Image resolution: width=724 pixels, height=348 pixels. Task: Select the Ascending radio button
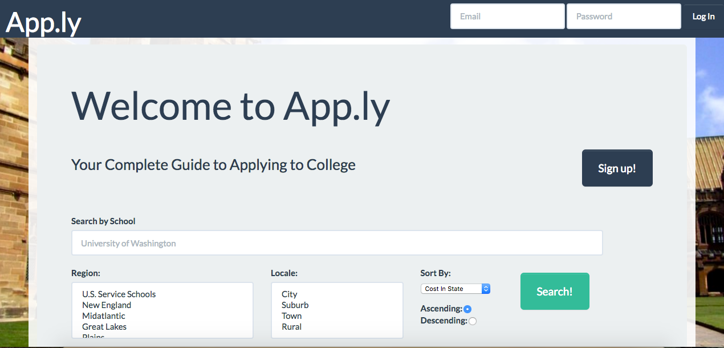467,309
